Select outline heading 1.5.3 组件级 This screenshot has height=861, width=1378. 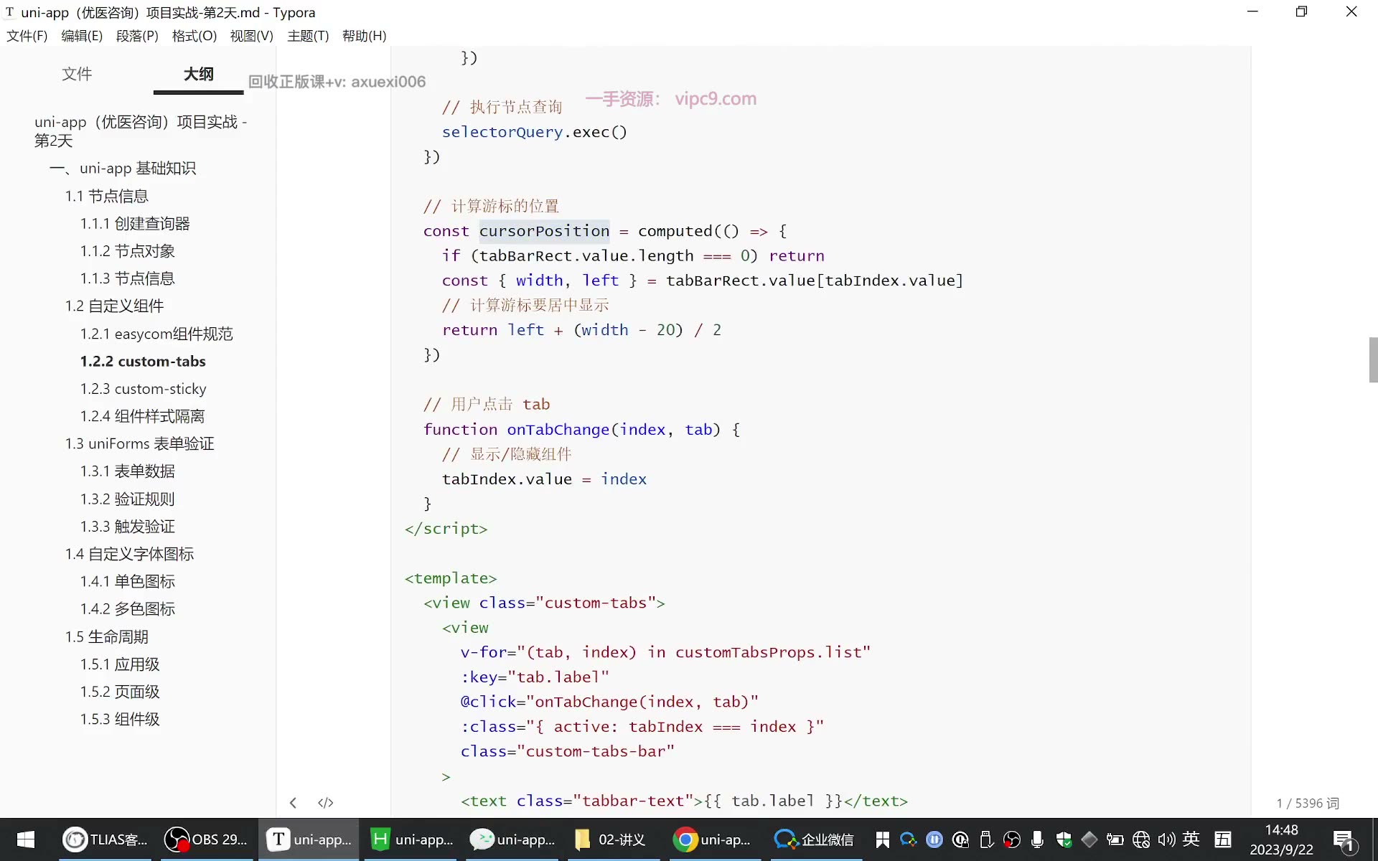tap(120, 720)
